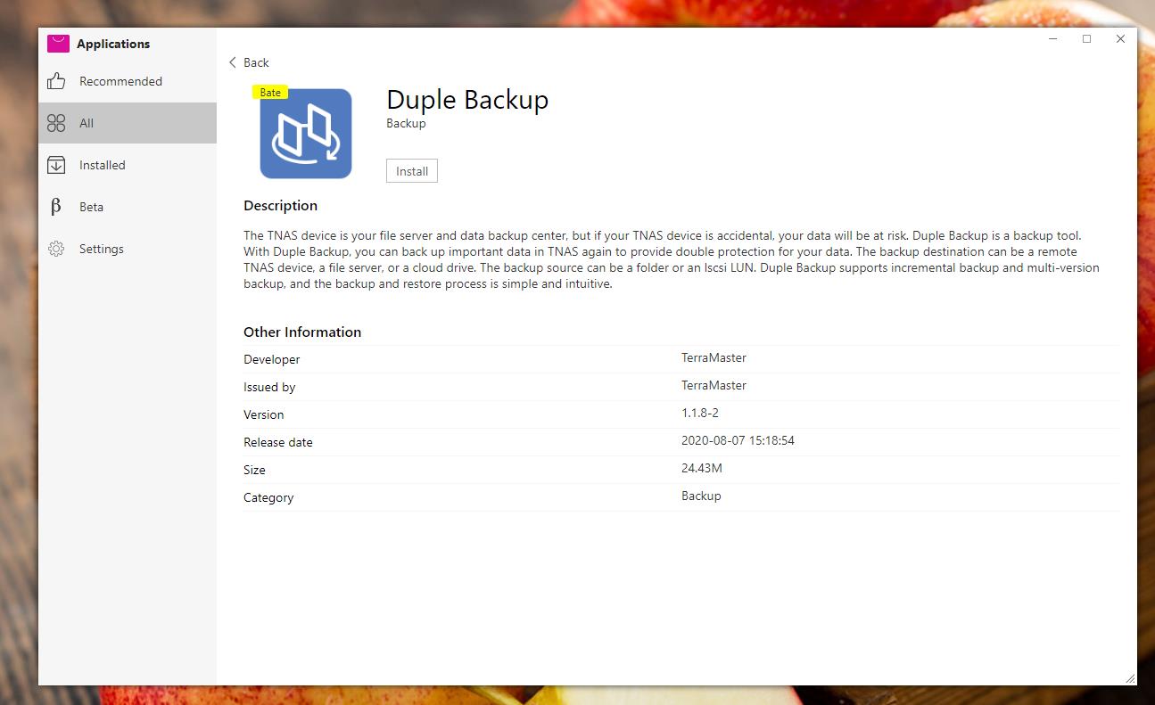Click the blue Duple Backup app icon
This screenshot has width=1155, height=705.
pos(306,134)
